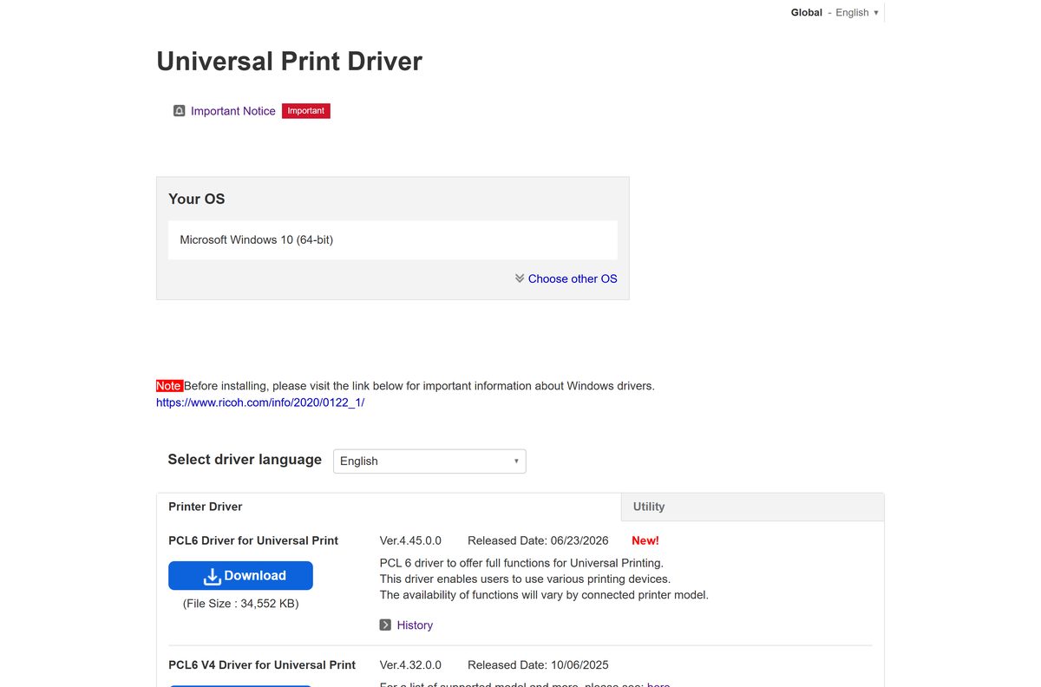Click the Microsoft Windows 10 (64-bit) field
Image resolution: width=1041 pixels, height=687 pixels.
393,239
